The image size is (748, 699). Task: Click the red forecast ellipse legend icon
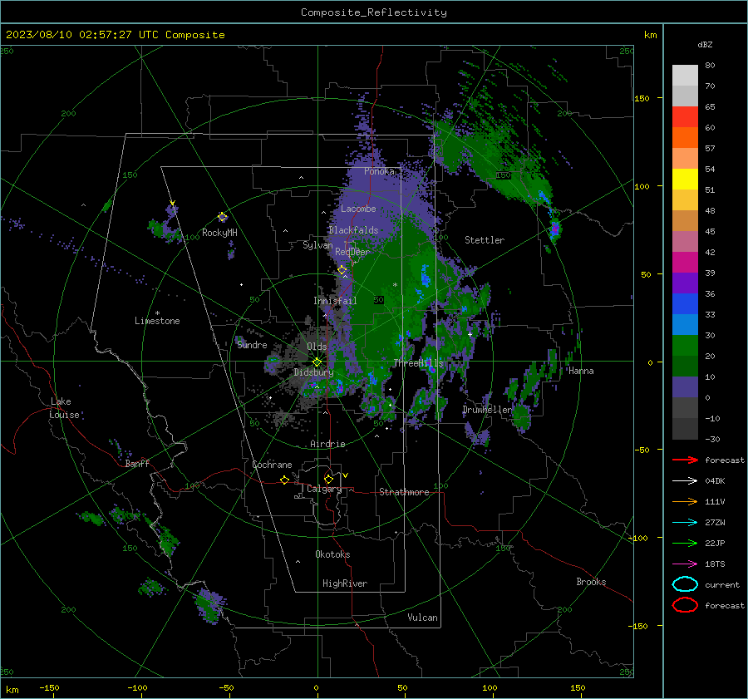pos(685,605)
